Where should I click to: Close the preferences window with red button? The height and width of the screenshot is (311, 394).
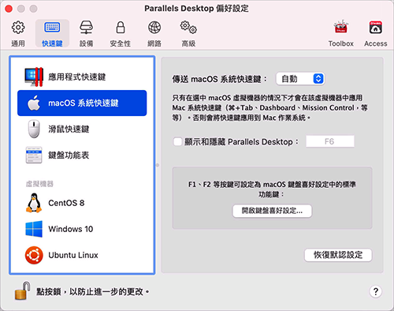pyautogui.click(x=9, y=9)
